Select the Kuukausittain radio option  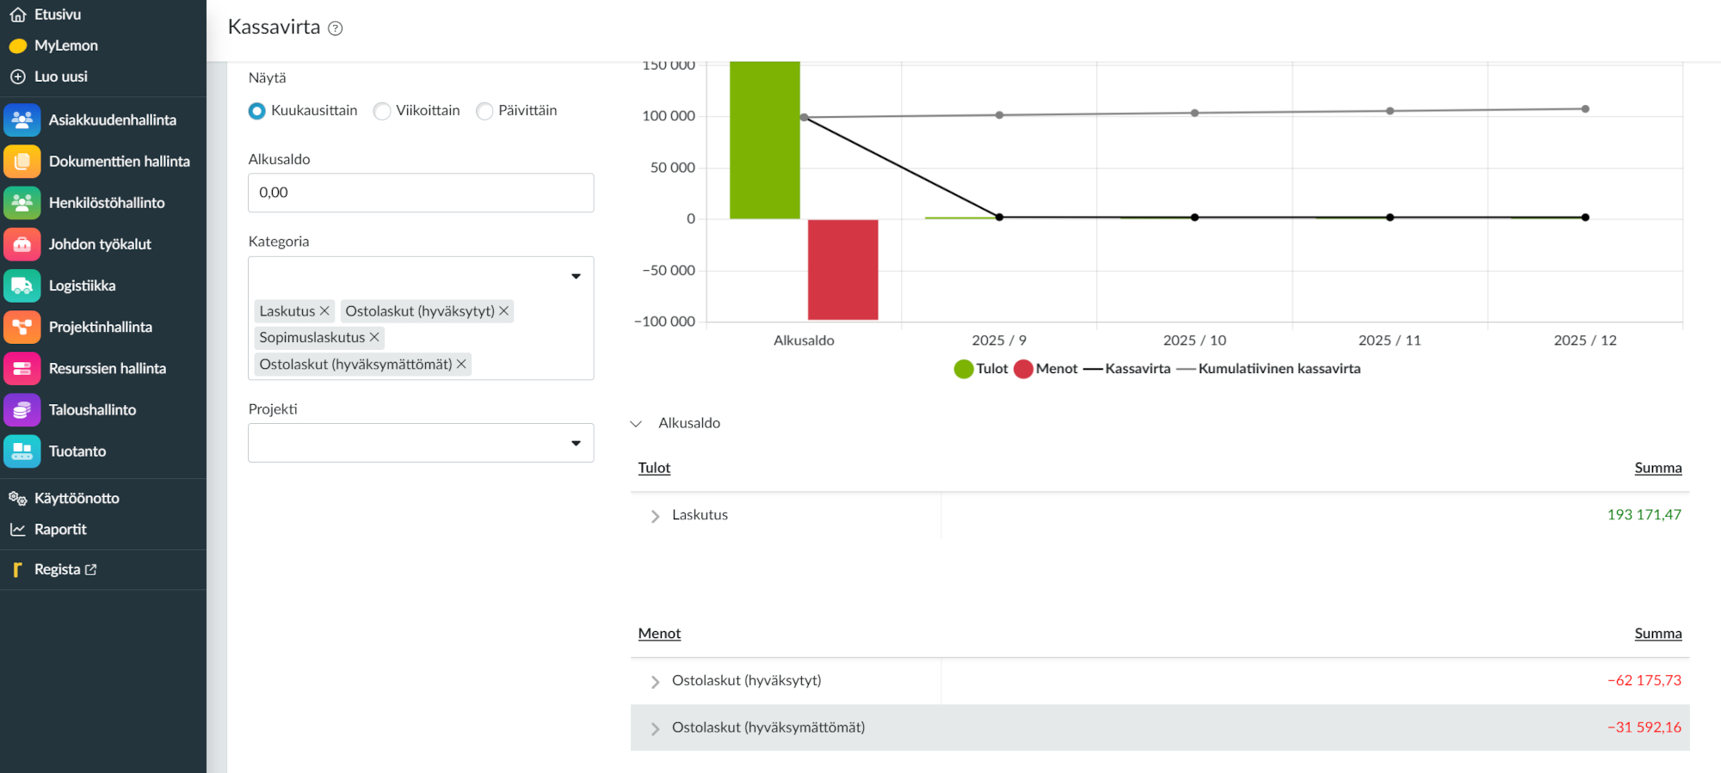[x=257, y=111]
